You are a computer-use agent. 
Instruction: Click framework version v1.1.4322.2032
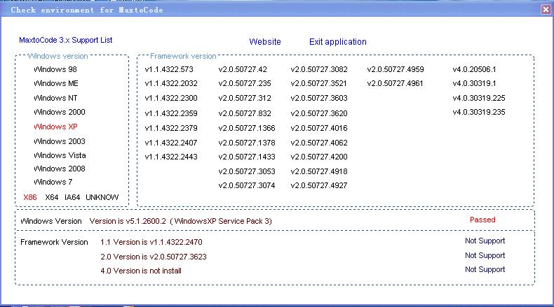[x=171, y=83]
